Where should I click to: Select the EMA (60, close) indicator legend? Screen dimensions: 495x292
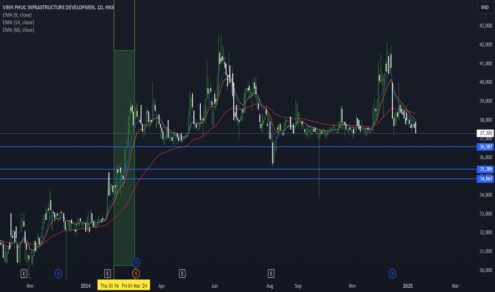pyautogui.click(x=18, y=30)
